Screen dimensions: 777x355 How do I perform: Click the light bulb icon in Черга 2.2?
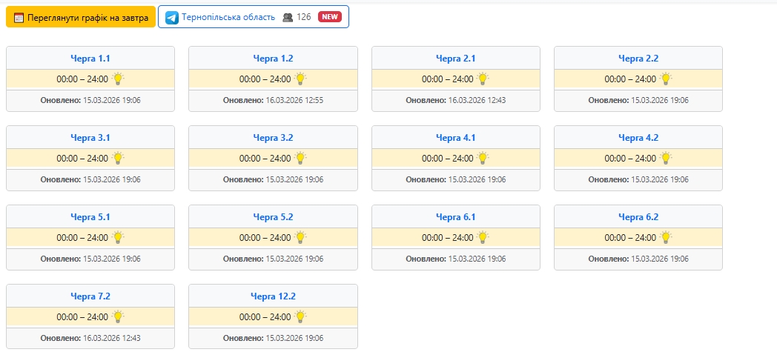pos(666,79)
